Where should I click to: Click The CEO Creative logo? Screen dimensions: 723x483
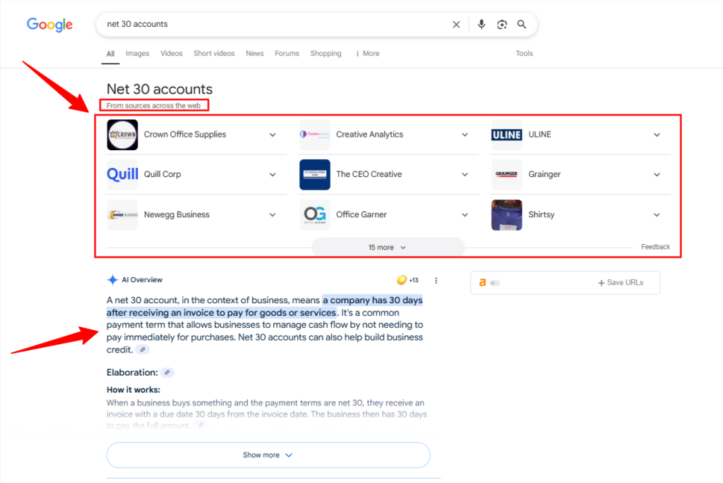click(314, 174)
